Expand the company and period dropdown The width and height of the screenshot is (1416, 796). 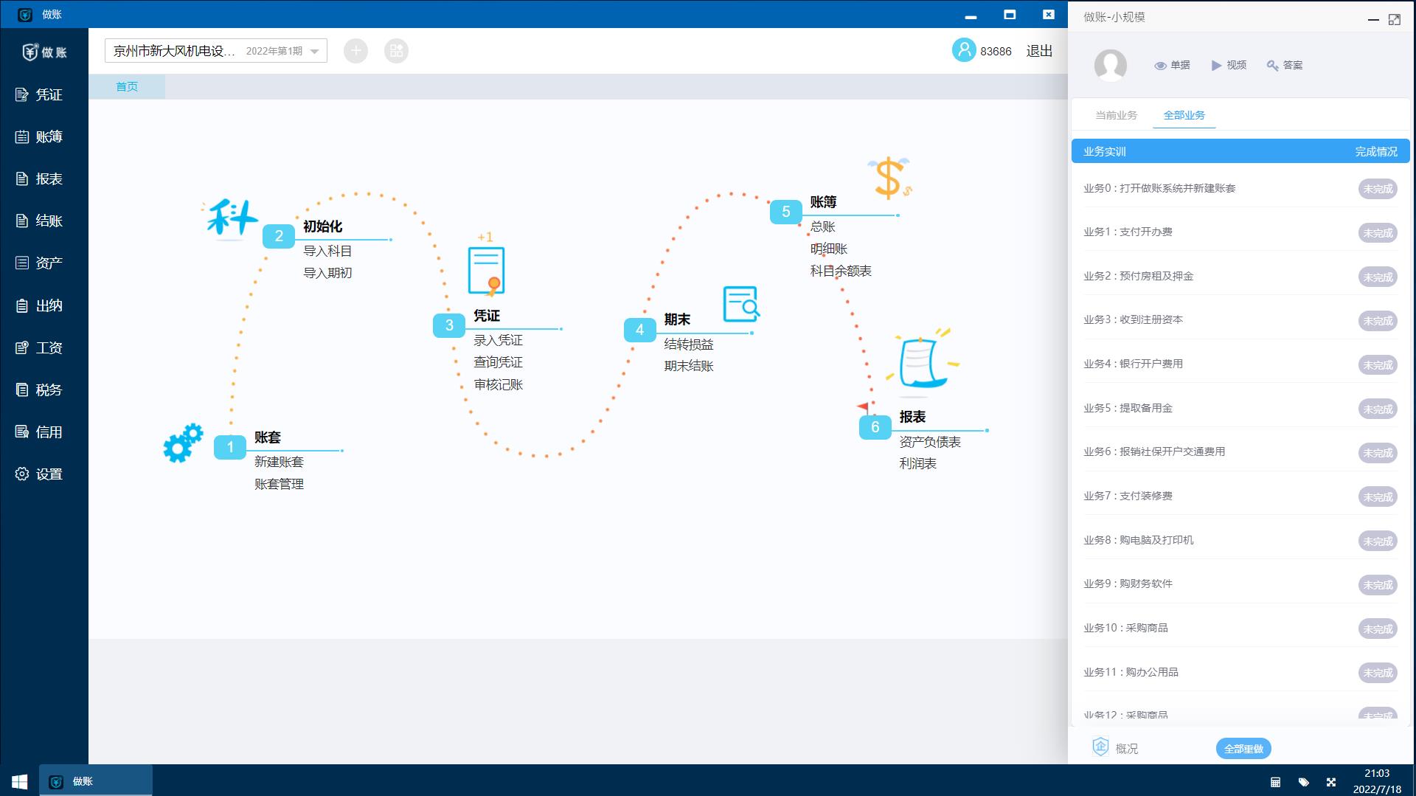point(216,50)
